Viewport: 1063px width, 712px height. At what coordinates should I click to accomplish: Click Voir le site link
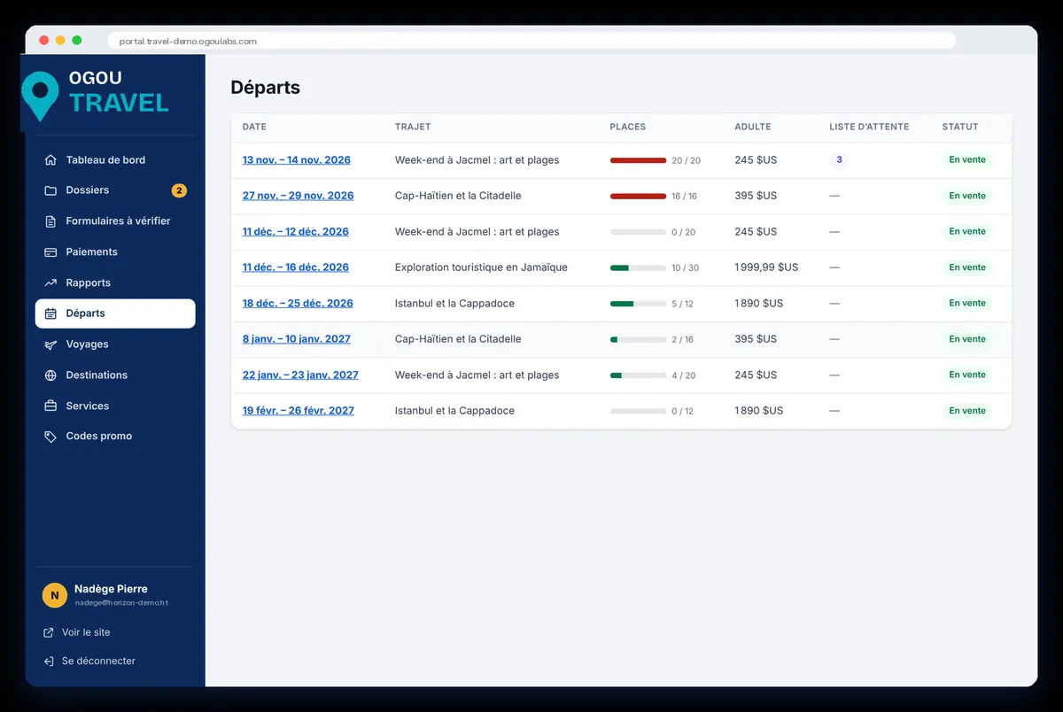coord(86,633)
